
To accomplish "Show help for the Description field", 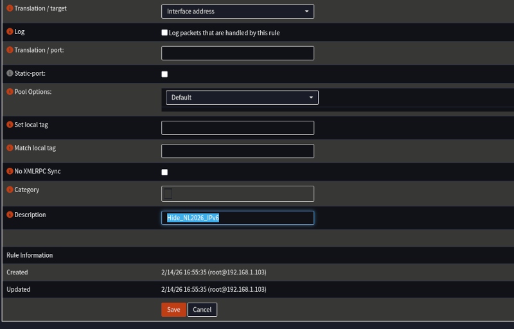I will point(10,215).
